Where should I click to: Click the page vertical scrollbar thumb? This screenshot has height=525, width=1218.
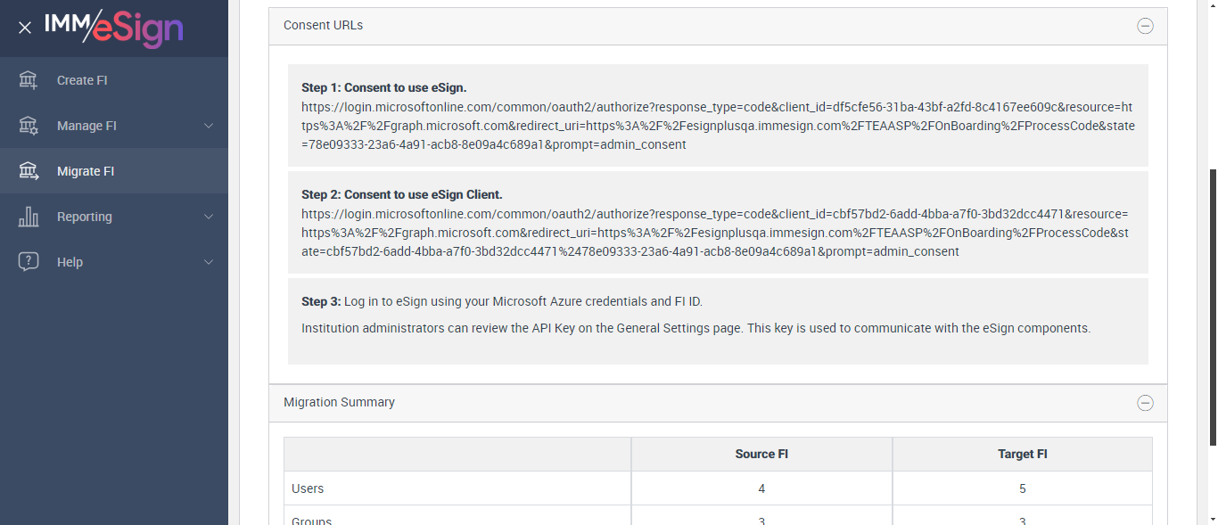coord(1212,308)
